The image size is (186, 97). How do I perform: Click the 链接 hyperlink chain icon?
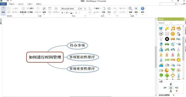(44, 9)
